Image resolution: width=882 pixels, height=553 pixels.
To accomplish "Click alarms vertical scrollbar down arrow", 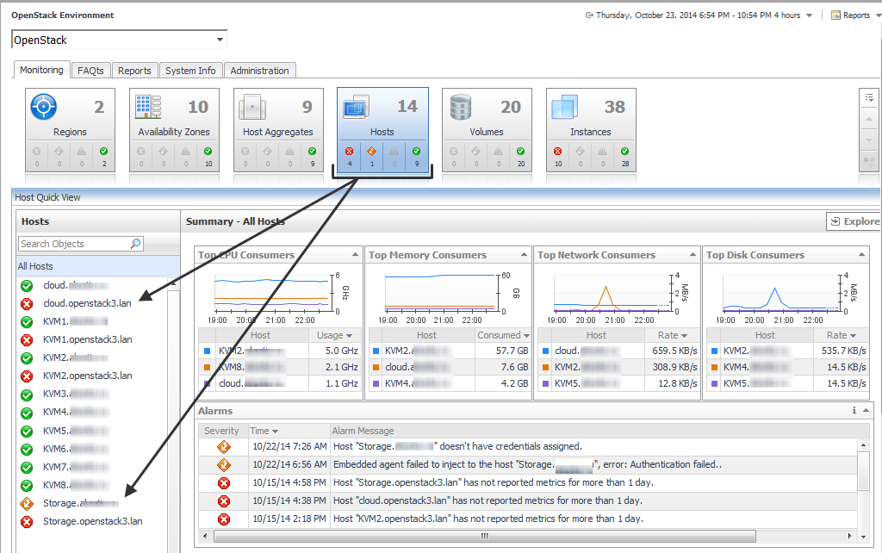I will (x=863, y=537).
